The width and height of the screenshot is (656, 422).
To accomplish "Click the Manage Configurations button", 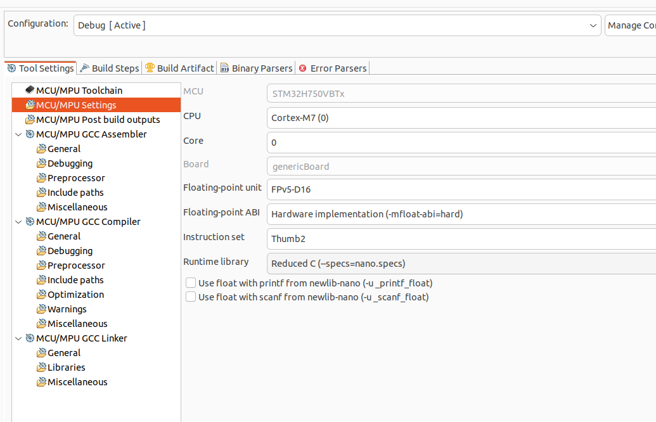I will pyautogui.click(x=631, y=25).
